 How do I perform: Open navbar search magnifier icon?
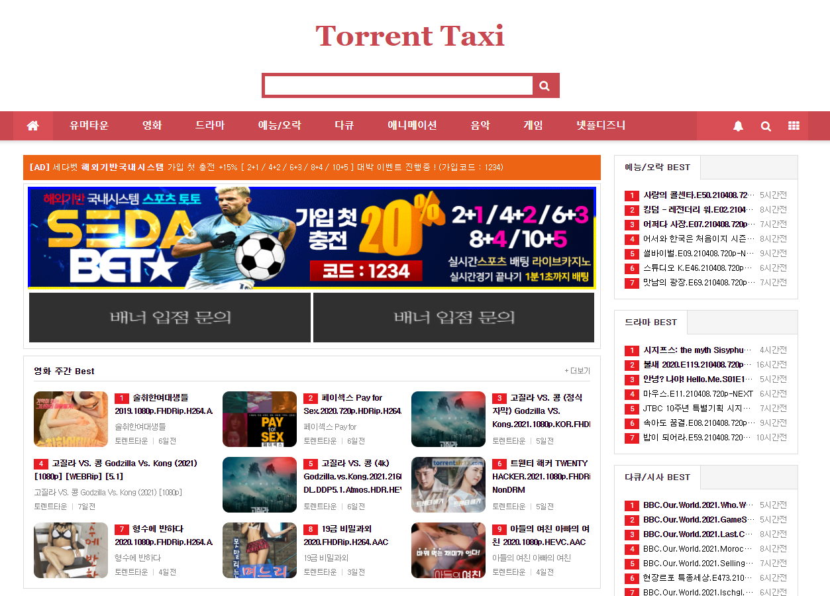766,126
